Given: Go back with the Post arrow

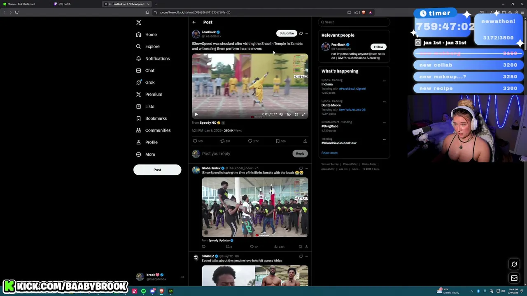Looking at the screenshot, I should 194,22.
